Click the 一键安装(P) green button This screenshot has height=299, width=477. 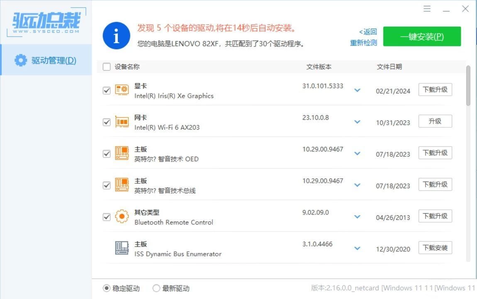coord(422,36)
